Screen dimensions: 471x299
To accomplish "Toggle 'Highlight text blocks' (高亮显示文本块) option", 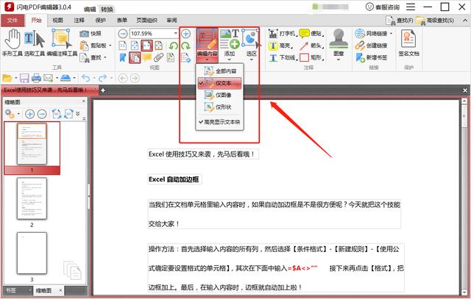I will coord(219,122).
